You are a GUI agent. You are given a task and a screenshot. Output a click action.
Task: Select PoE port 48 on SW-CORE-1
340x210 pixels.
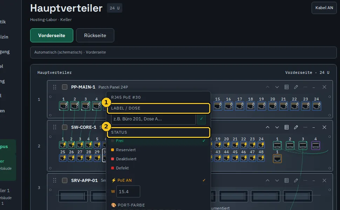pyautogui.click(x=261, y=158)
